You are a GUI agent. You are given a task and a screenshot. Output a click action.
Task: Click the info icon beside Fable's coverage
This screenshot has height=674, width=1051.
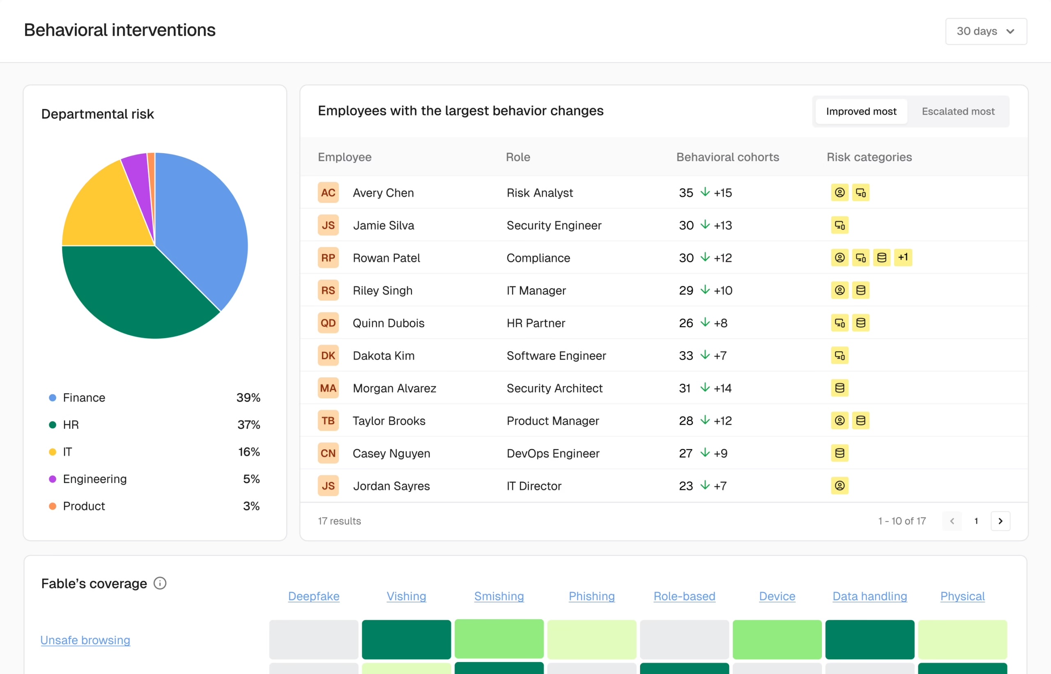(x=160, y=583)
